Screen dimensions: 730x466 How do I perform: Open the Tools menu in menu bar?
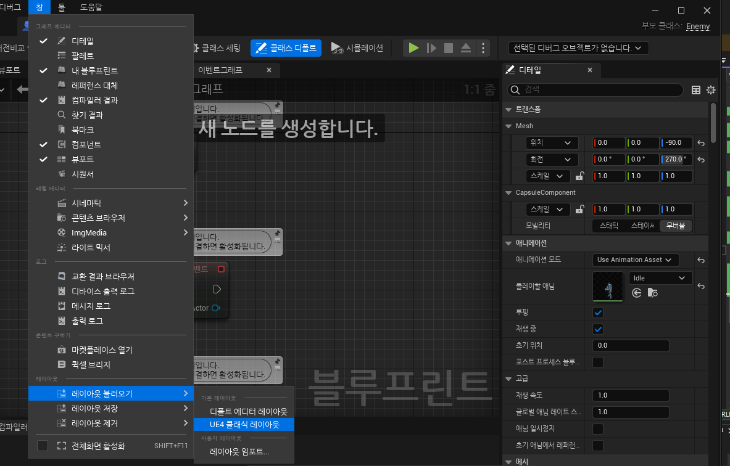point(62,7)
